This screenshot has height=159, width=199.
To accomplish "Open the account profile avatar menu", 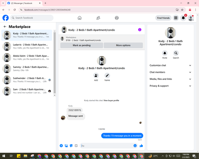I will 191,18.
